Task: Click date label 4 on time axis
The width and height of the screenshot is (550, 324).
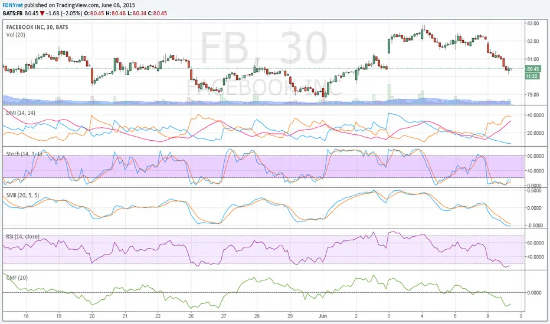Action: tap(422, 316)
